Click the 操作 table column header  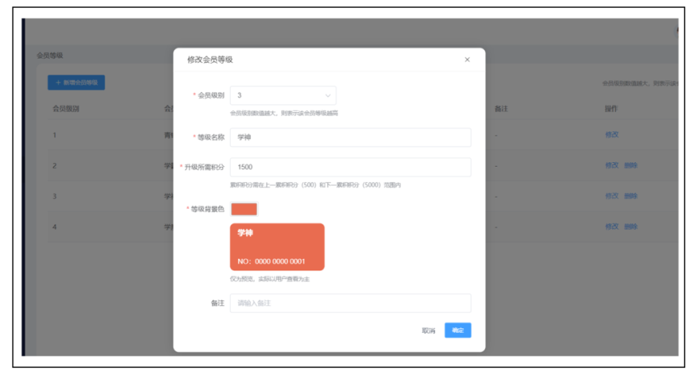click(x=611, y=108)
